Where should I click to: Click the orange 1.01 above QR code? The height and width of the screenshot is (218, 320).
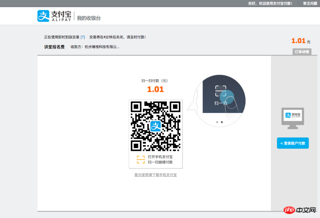[x=156, y=89]
